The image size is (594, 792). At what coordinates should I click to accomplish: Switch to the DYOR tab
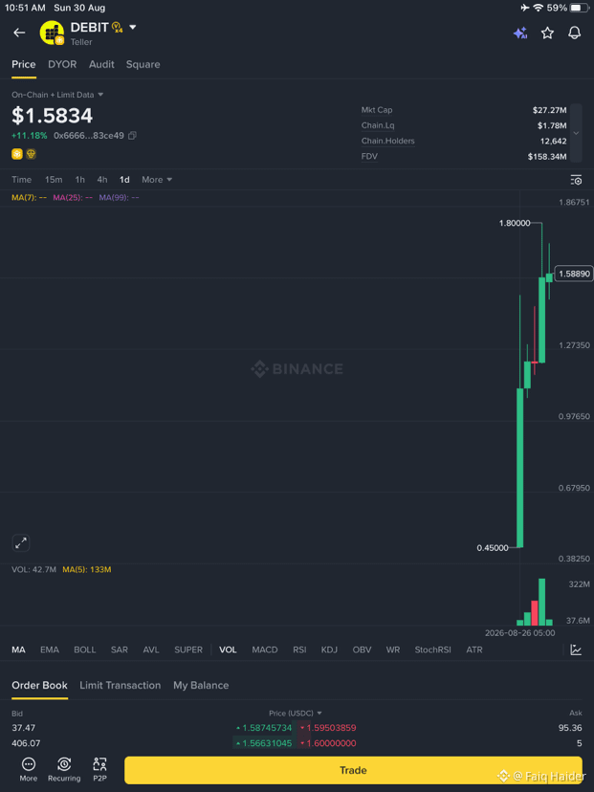[x=62, y=65]
